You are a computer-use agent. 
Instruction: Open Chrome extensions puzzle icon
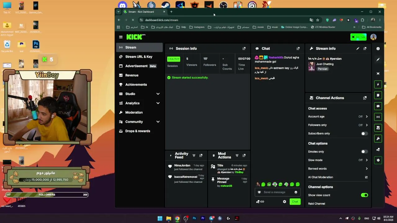pos(362,20)
